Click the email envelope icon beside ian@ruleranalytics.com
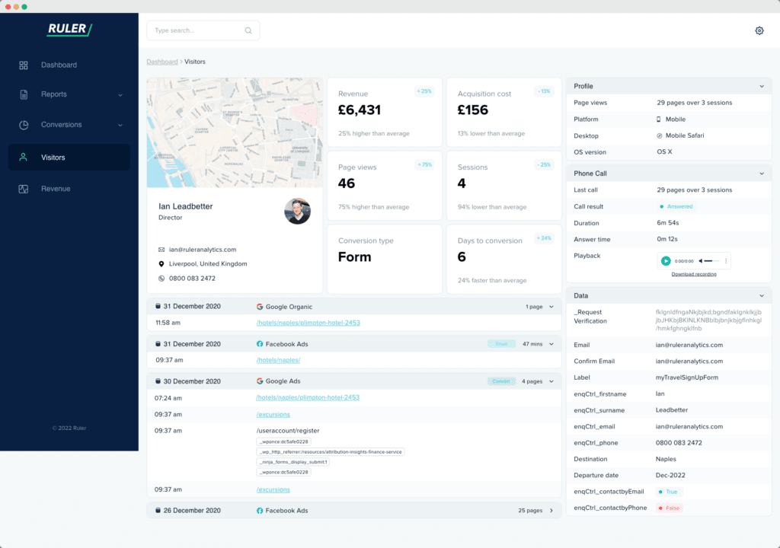The height and width of the screenshot is (548, 780). pos(161,250)
